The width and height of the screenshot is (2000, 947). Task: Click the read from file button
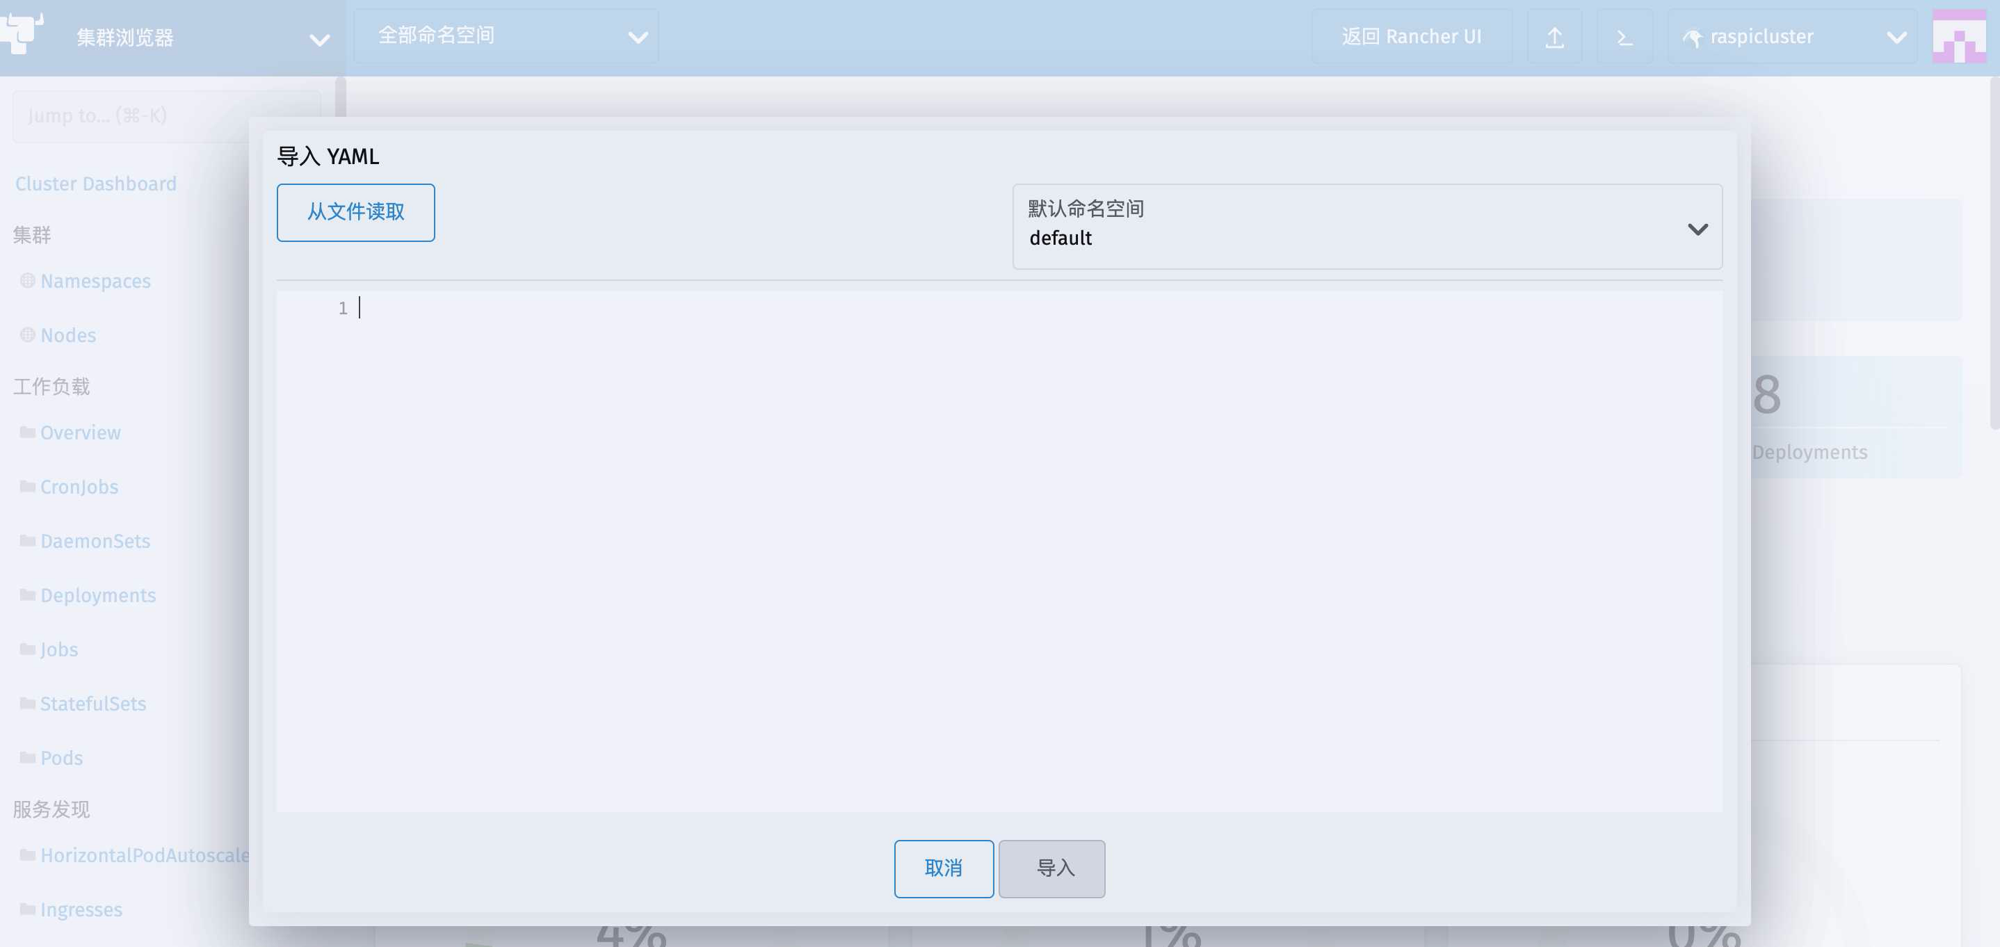point(355,212)
